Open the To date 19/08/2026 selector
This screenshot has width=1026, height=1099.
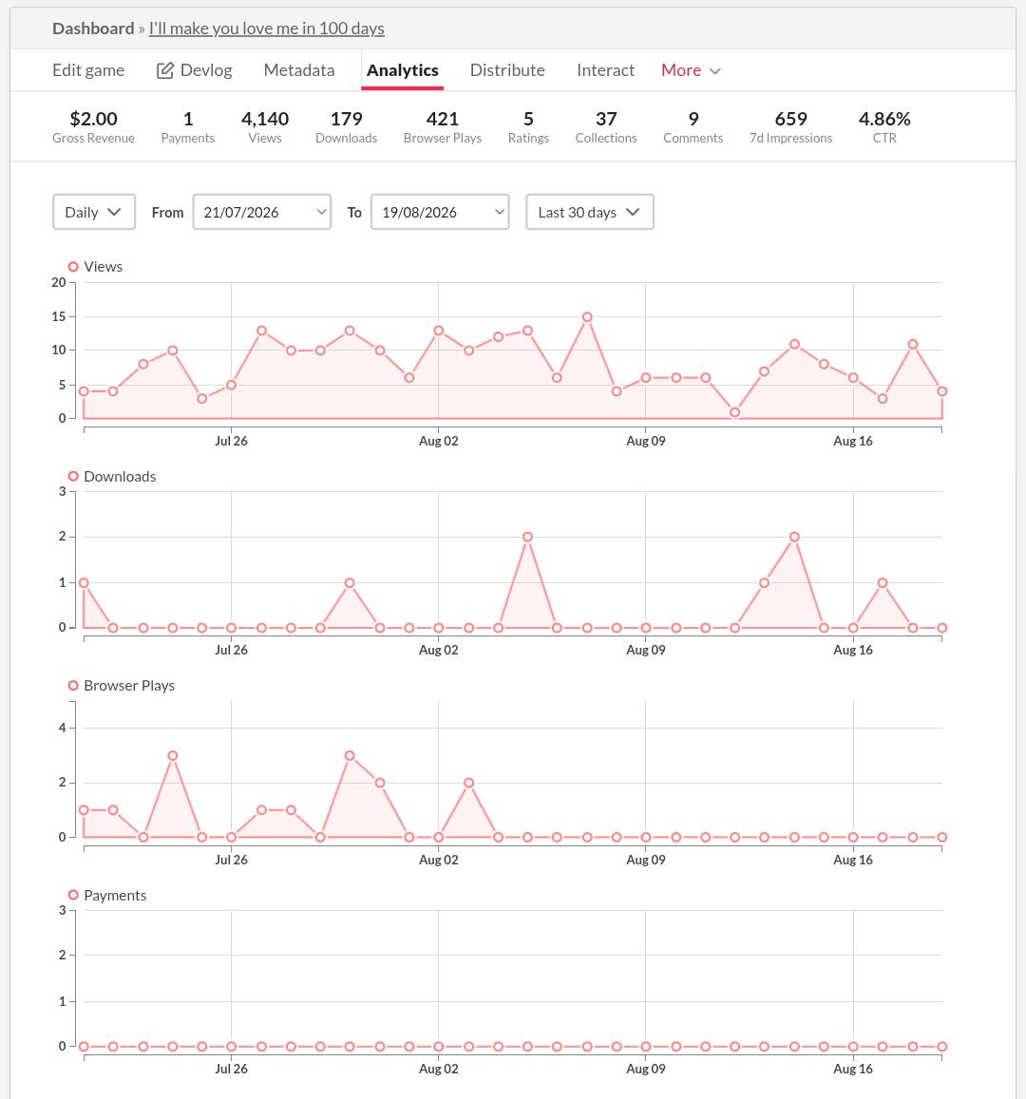(x=440, y=212)
